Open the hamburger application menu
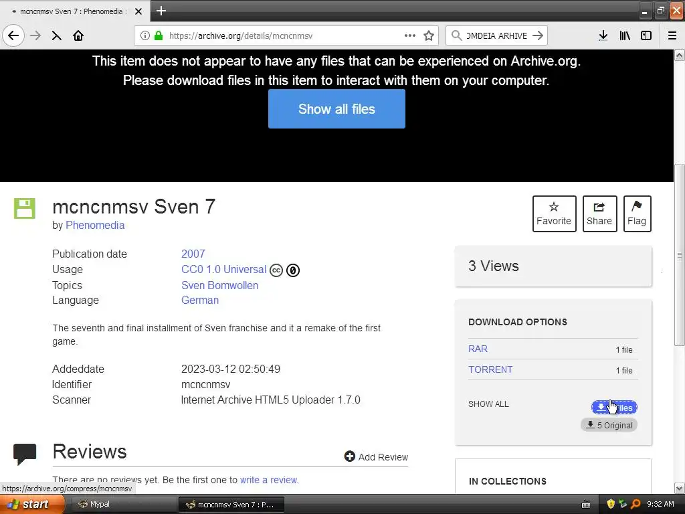Viewport: 685px width, 514px height. [x=672, y=35]
